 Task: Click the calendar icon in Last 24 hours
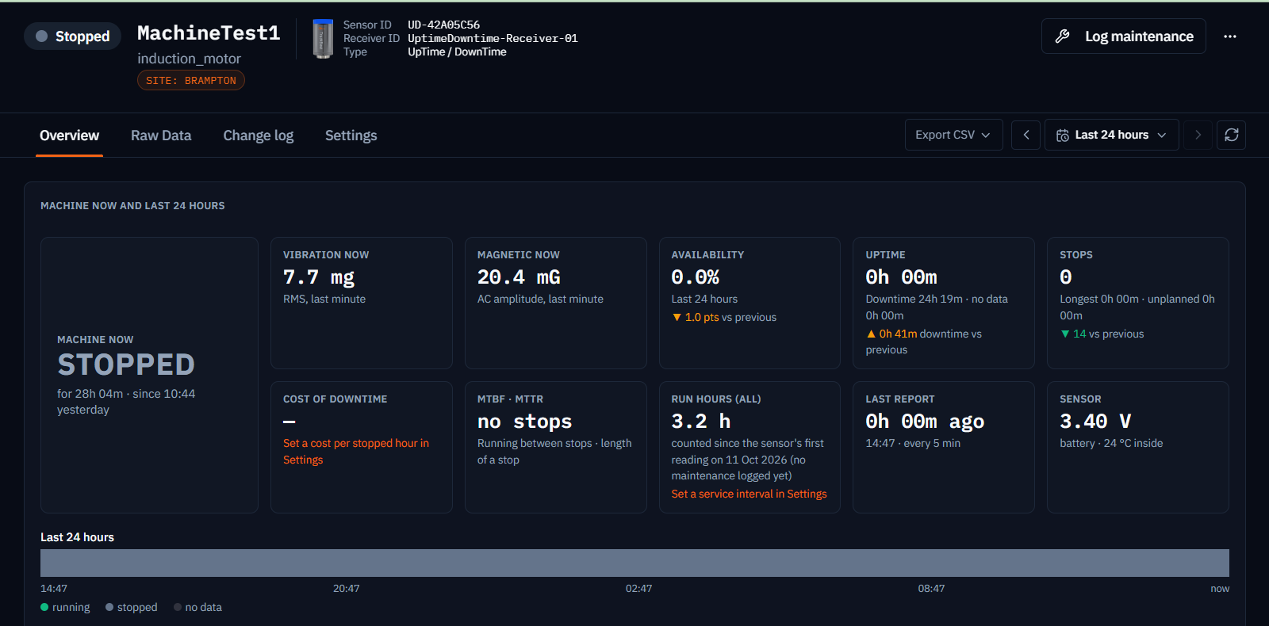pyautogui.click(x=1063, y=136)
